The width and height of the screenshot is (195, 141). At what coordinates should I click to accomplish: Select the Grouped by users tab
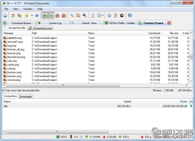41,28
